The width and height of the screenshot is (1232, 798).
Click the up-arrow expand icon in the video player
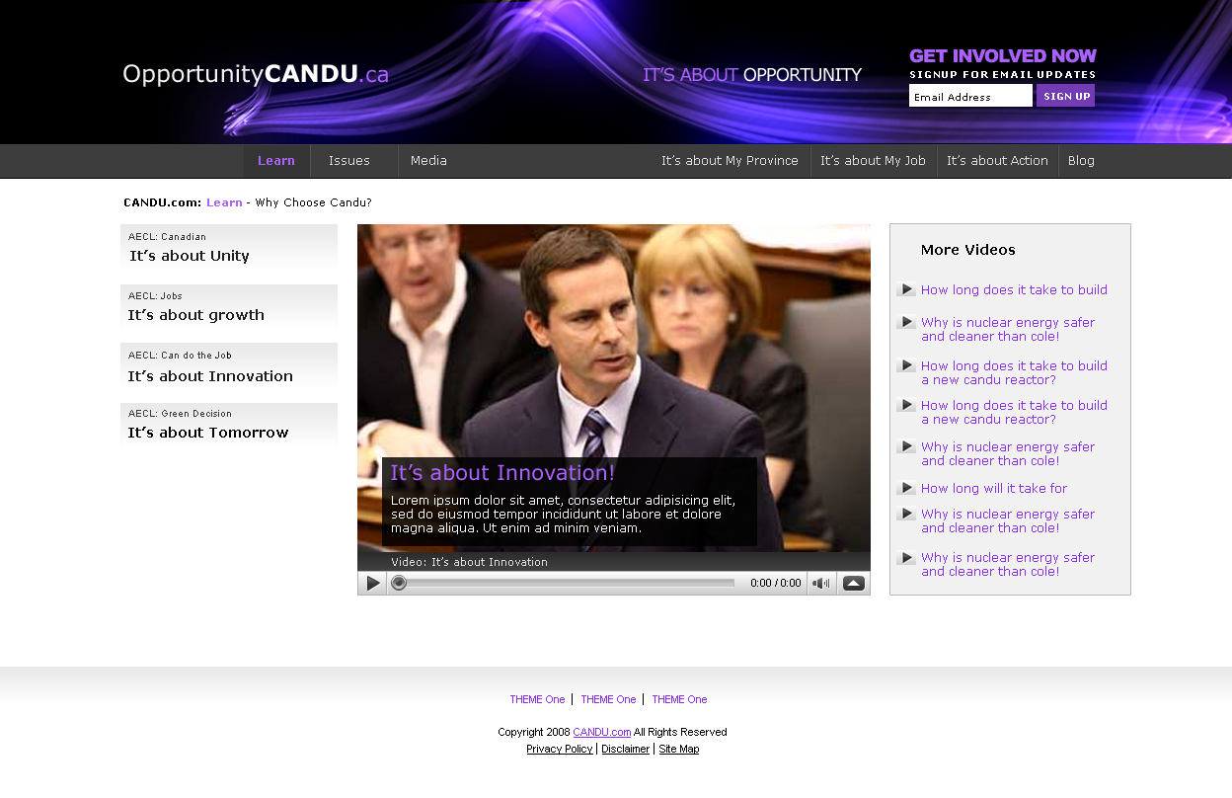pos(854,583)
